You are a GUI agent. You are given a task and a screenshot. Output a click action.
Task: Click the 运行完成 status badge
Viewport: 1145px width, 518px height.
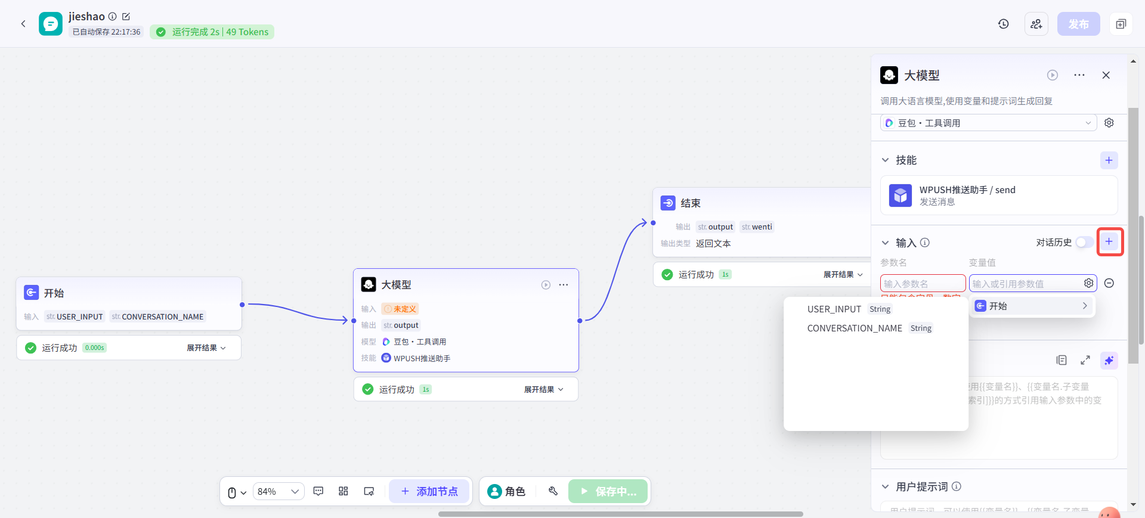click(x=212, y=32)
